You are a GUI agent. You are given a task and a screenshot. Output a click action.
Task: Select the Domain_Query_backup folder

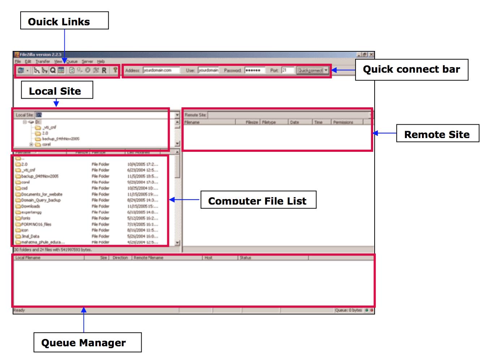(x=38, y=200)
